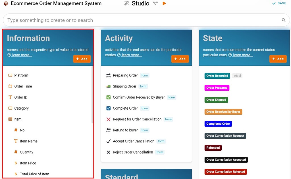The height and width of the screenshot is (179, 291).
Task: Click the blue check icon for Complete Order
Action: (108, 108)
